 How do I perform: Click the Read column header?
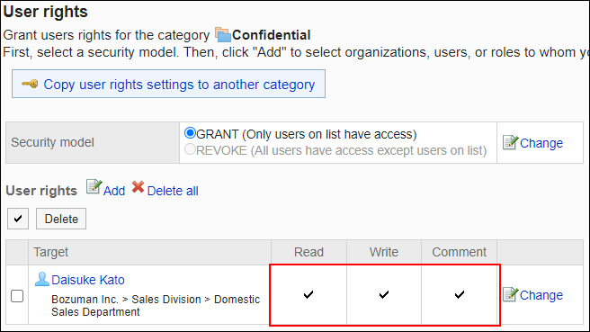pos(308,252)
